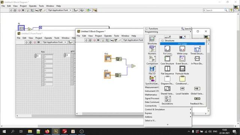240x135 pixels.
Task: Click the f(n) array terminal
Action: pos(108,58)
